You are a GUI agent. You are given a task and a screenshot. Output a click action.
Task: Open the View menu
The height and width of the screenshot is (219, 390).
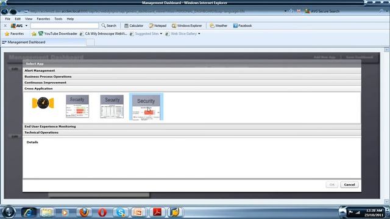29,19
